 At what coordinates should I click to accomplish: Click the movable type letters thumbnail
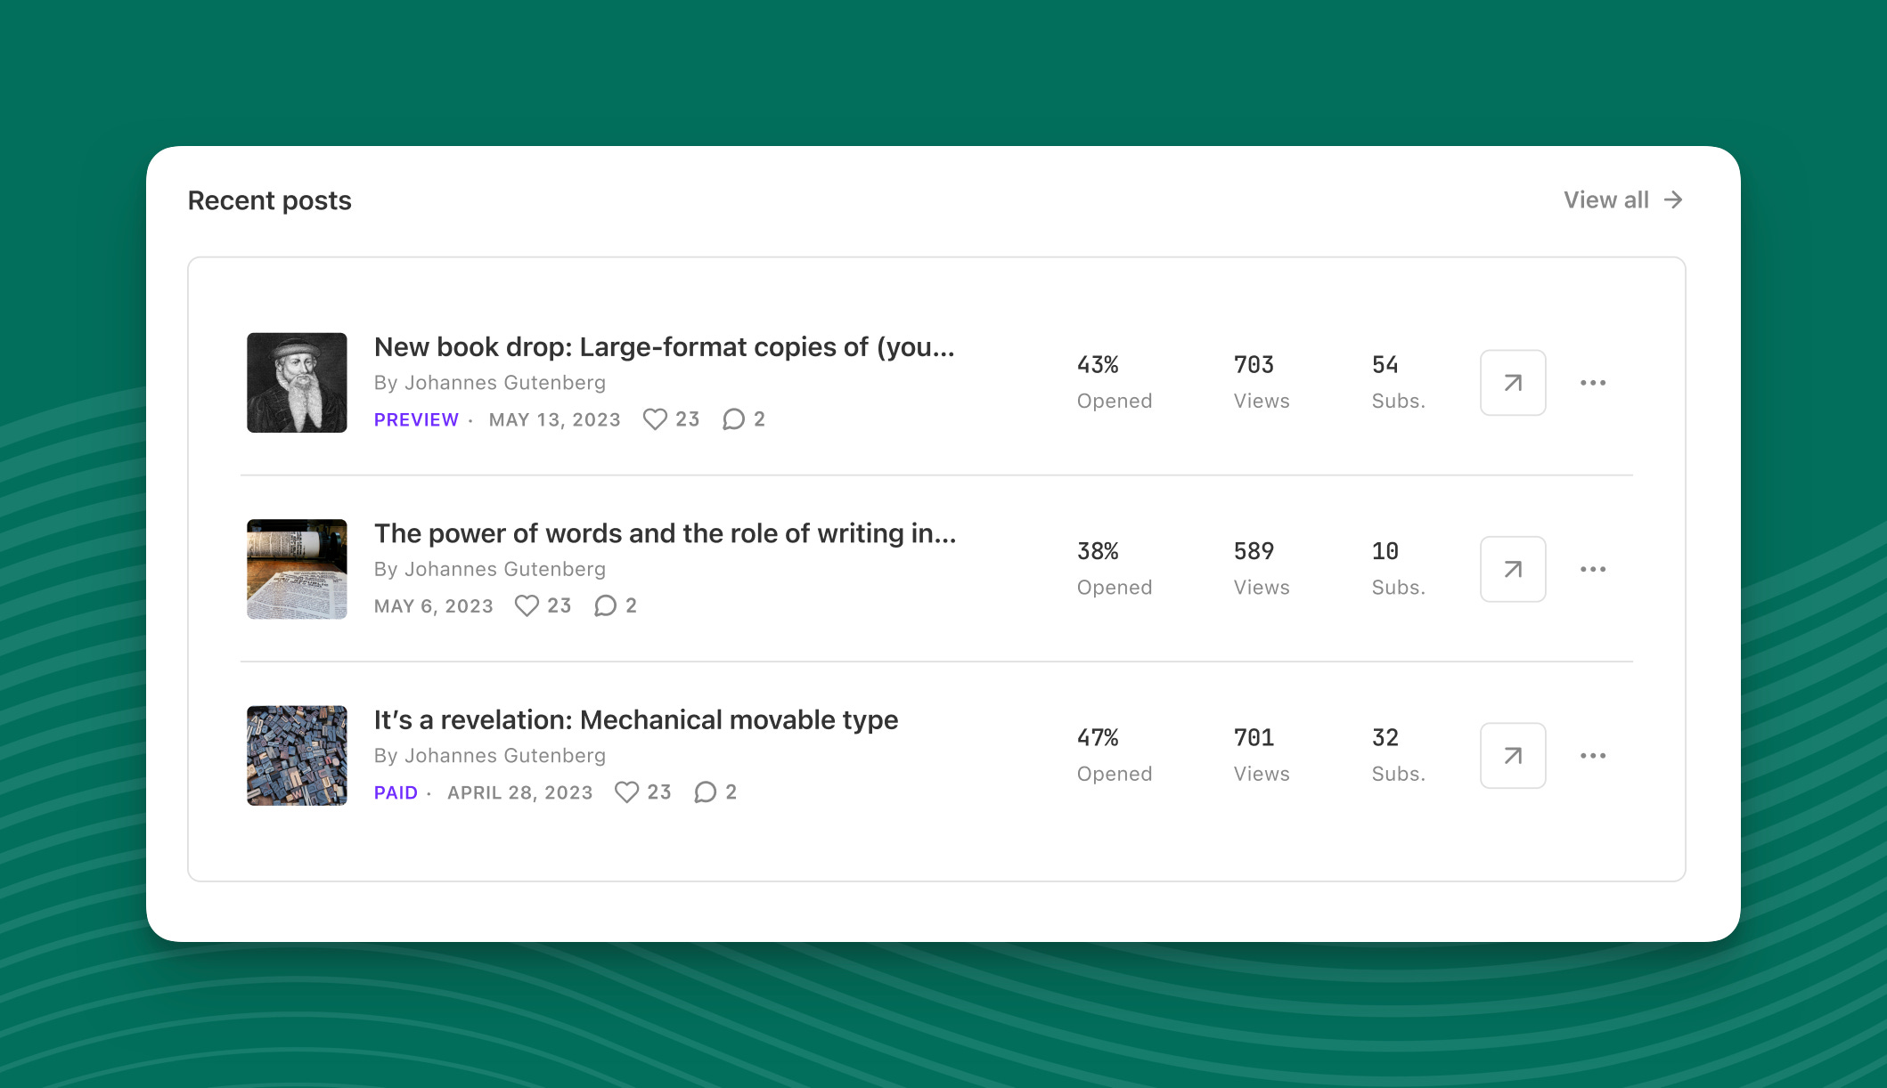coord(297,755)
